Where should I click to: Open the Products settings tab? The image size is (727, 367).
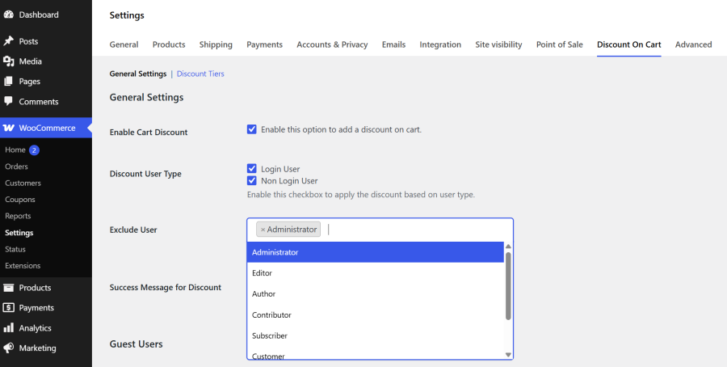[169, 44]
